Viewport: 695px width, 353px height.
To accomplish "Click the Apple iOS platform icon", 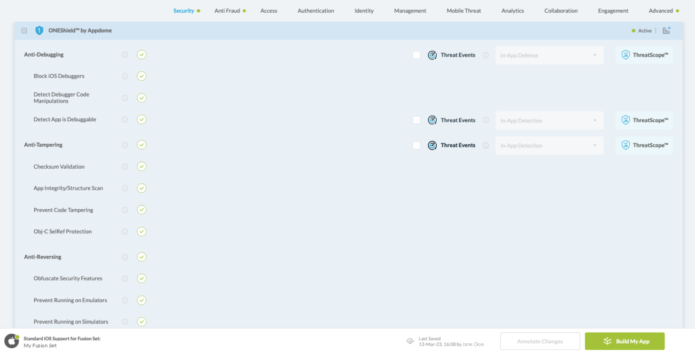I will 11,341.
